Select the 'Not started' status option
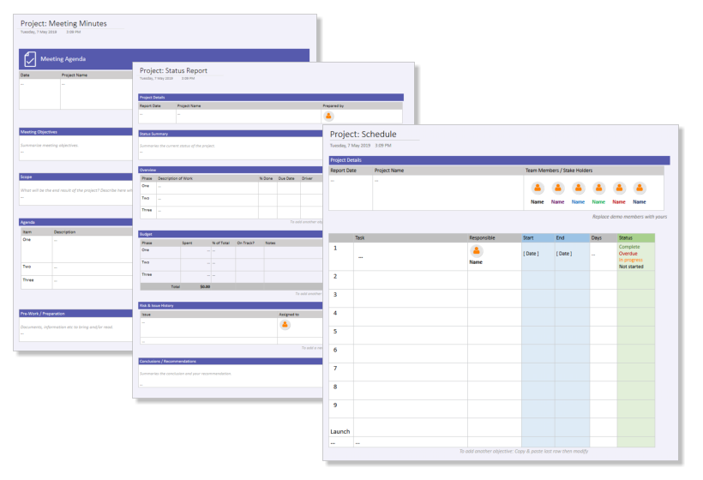The image size is (703, 480). (631, 267)
